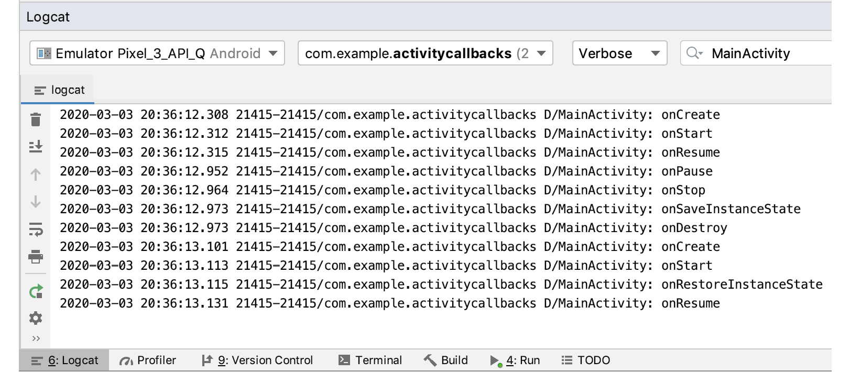Screen dimensions: 850x372
Task: Click the green restart logcat icon
Action: [x=36, y=292]
